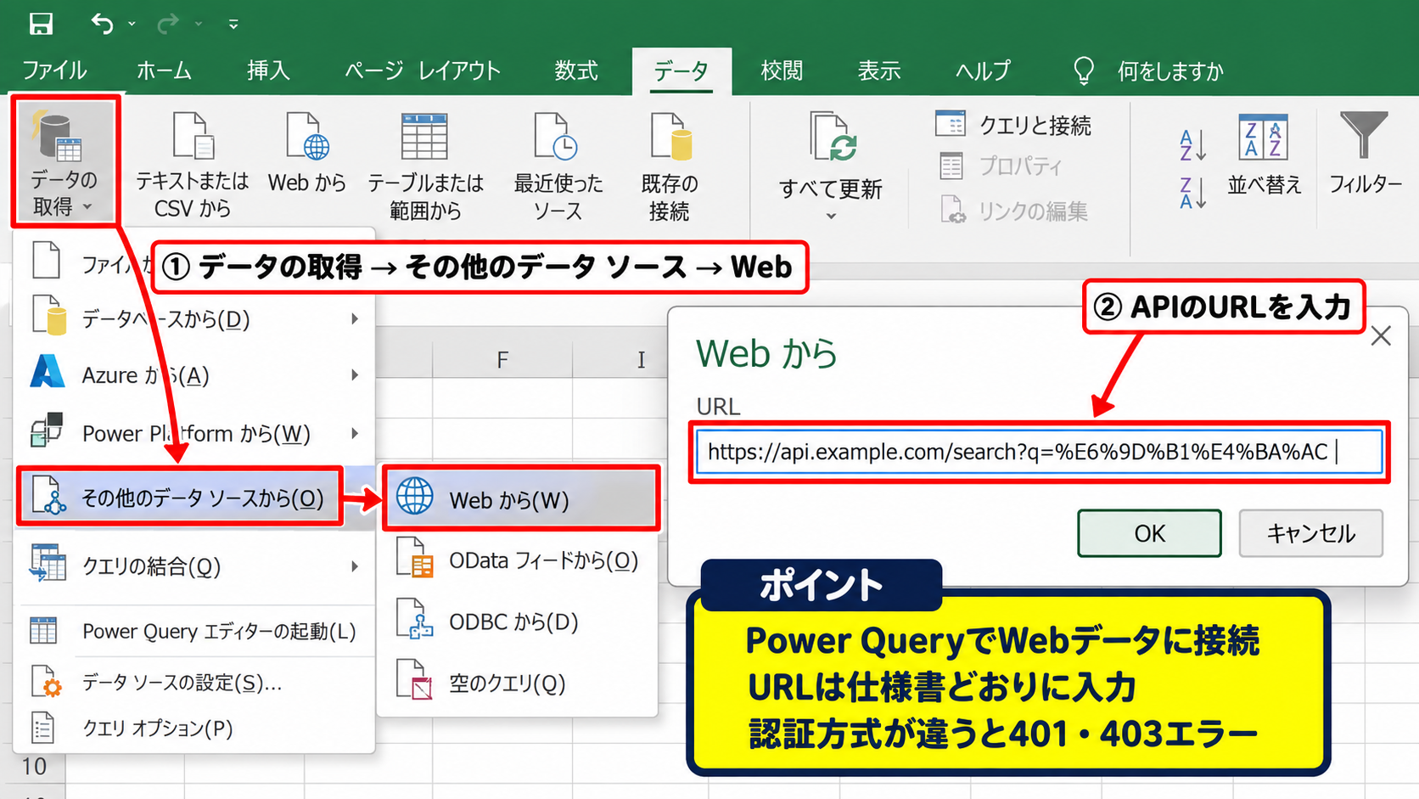Click プロパティ in the ribbon
This screenshot has width=1419, height=799.
tap(1001, 166)
